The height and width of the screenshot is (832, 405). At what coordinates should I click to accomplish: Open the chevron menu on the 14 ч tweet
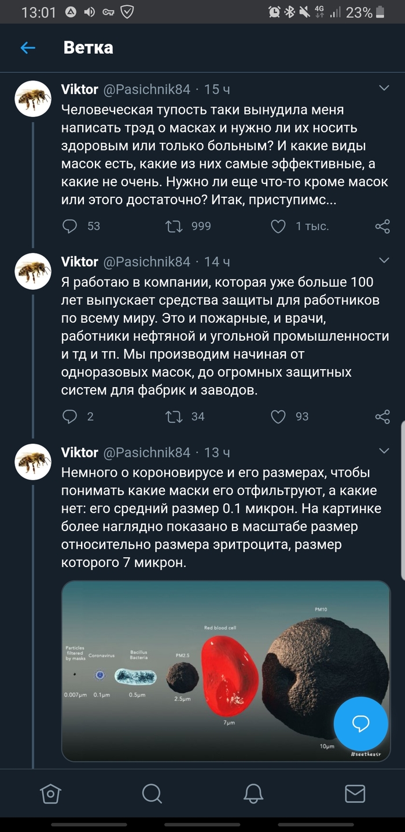tap(384, 260)
